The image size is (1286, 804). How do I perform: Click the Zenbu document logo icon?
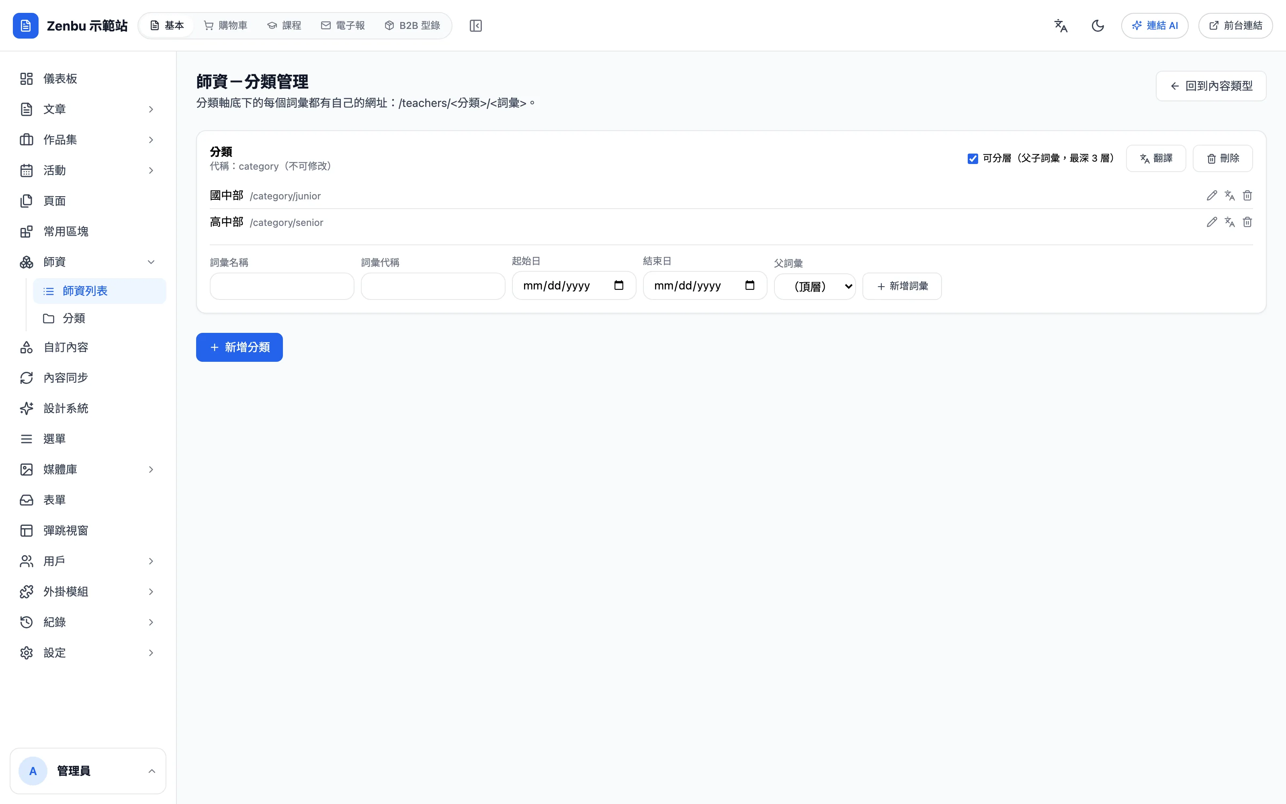[25, 25]
